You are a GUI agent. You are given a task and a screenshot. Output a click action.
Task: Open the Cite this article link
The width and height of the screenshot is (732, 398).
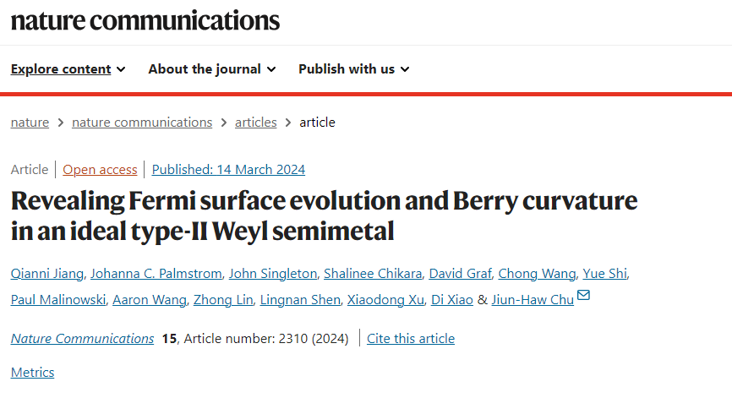coord(410,338)
